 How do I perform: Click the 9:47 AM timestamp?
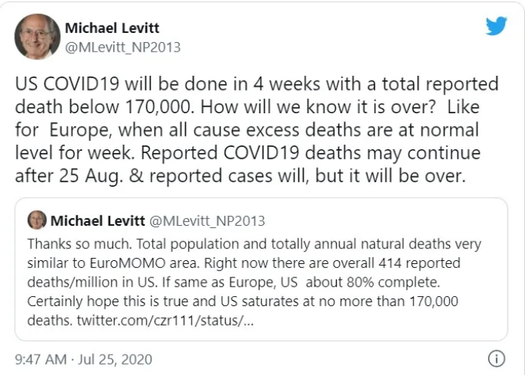(40, 359)
